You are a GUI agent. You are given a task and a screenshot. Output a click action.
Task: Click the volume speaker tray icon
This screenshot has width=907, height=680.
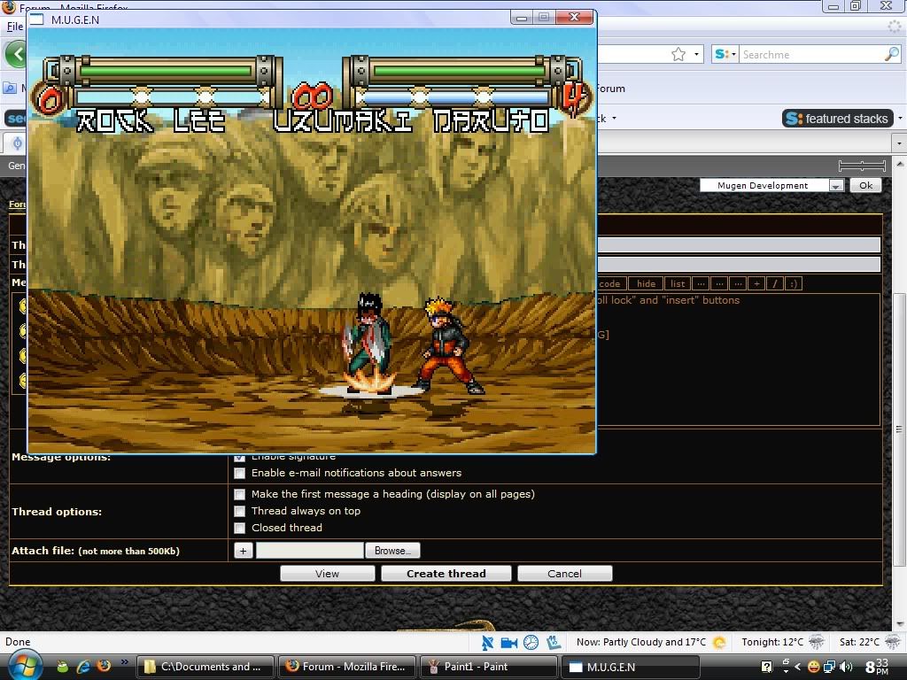846,668
